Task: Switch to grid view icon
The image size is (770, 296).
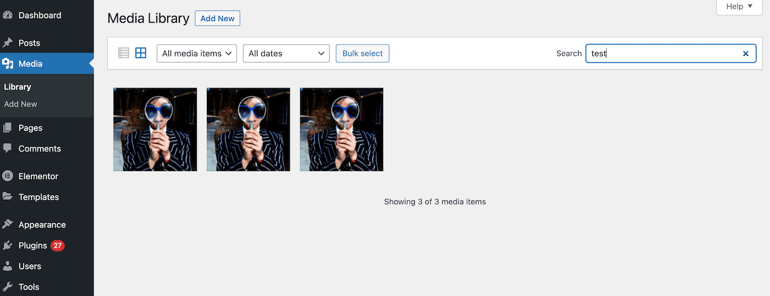Action: coord(141,53)
